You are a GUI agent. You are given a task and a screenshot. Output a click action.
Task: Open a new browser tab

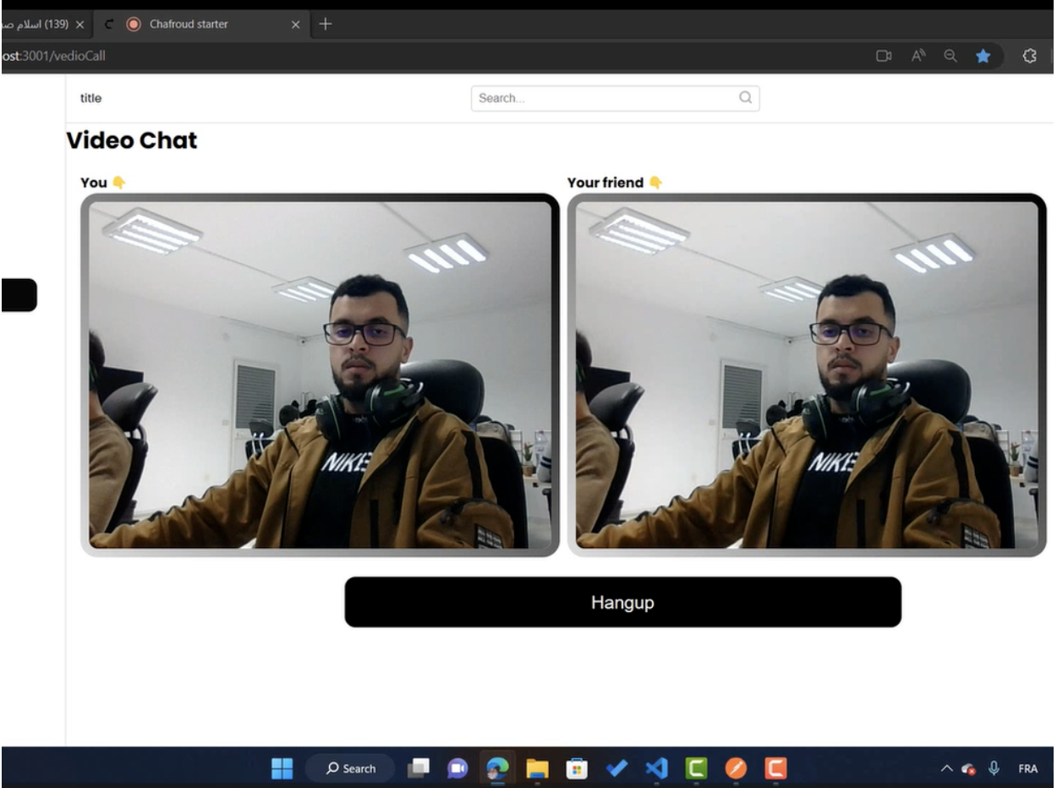326,24
